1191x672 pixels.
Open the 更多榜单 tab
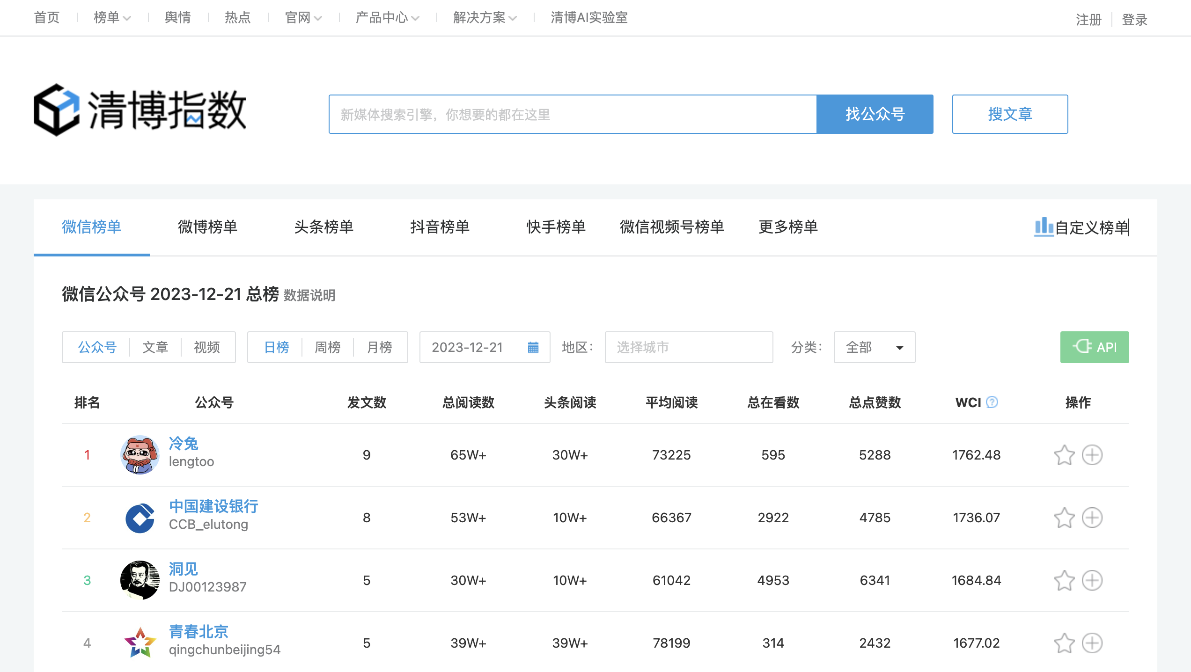tap(788, 227)
